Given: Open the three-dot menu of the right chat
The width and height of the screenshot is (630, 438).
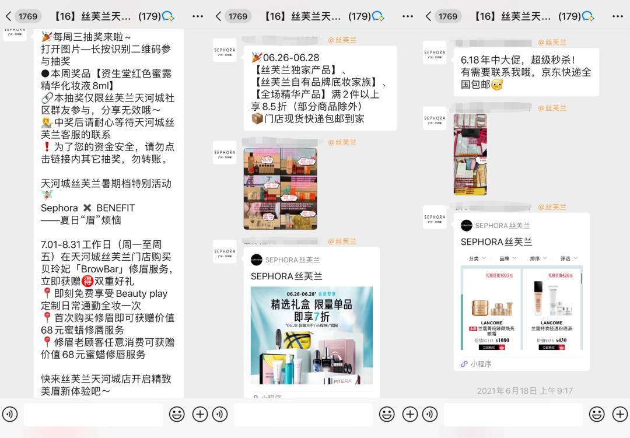Looking at the screenshot, I should click(618, 16).
